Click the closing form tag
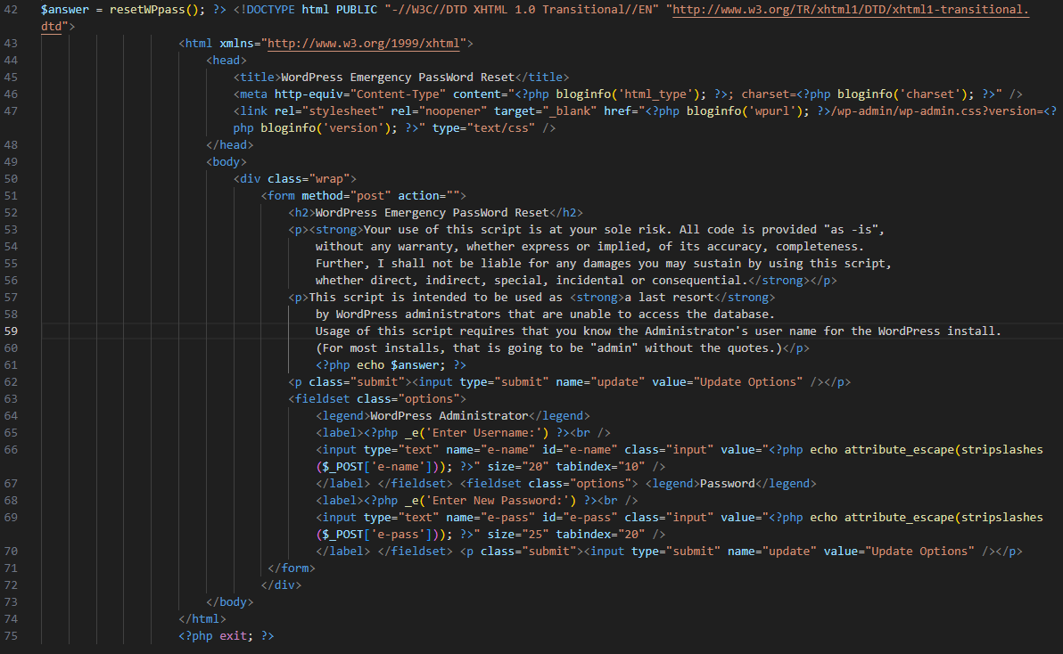 pos(292,568)
